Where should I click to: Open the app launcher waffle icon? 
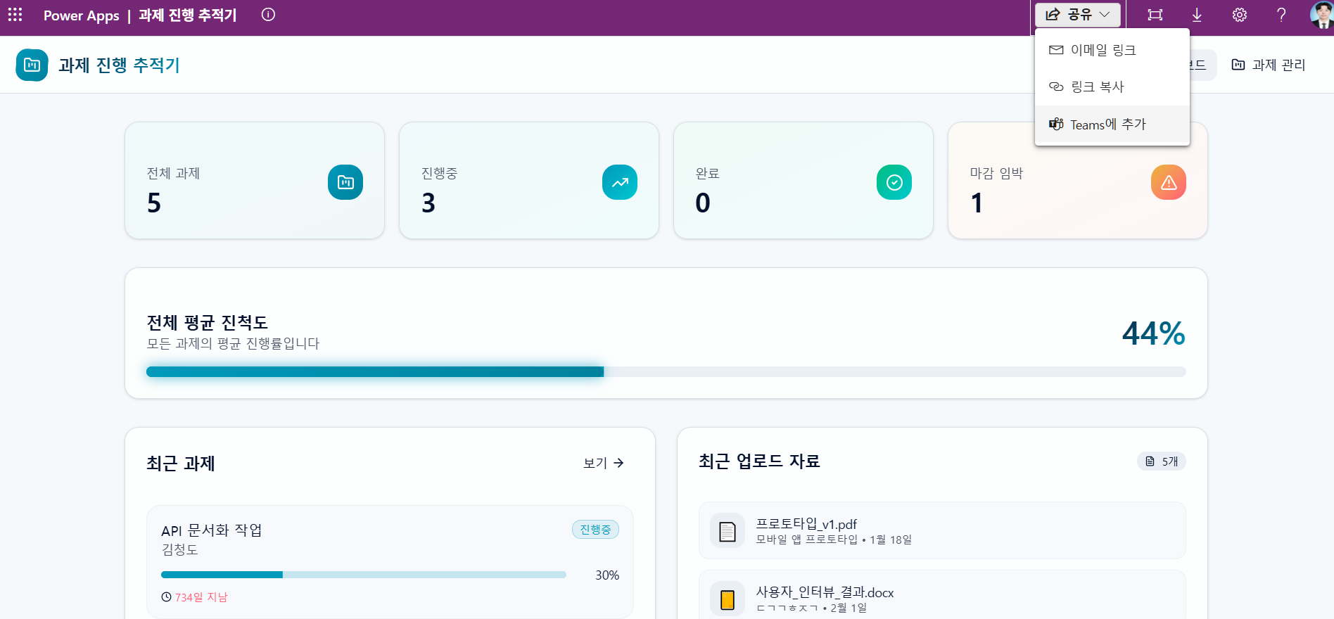click(15, 15)
